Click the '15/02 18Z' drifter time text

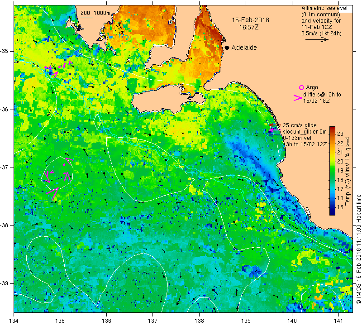(316, 101)
